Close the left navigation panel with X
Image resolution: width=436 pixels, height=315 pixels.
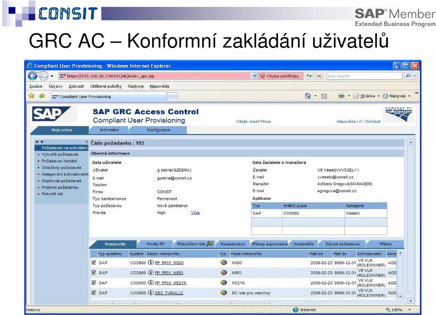87,141
